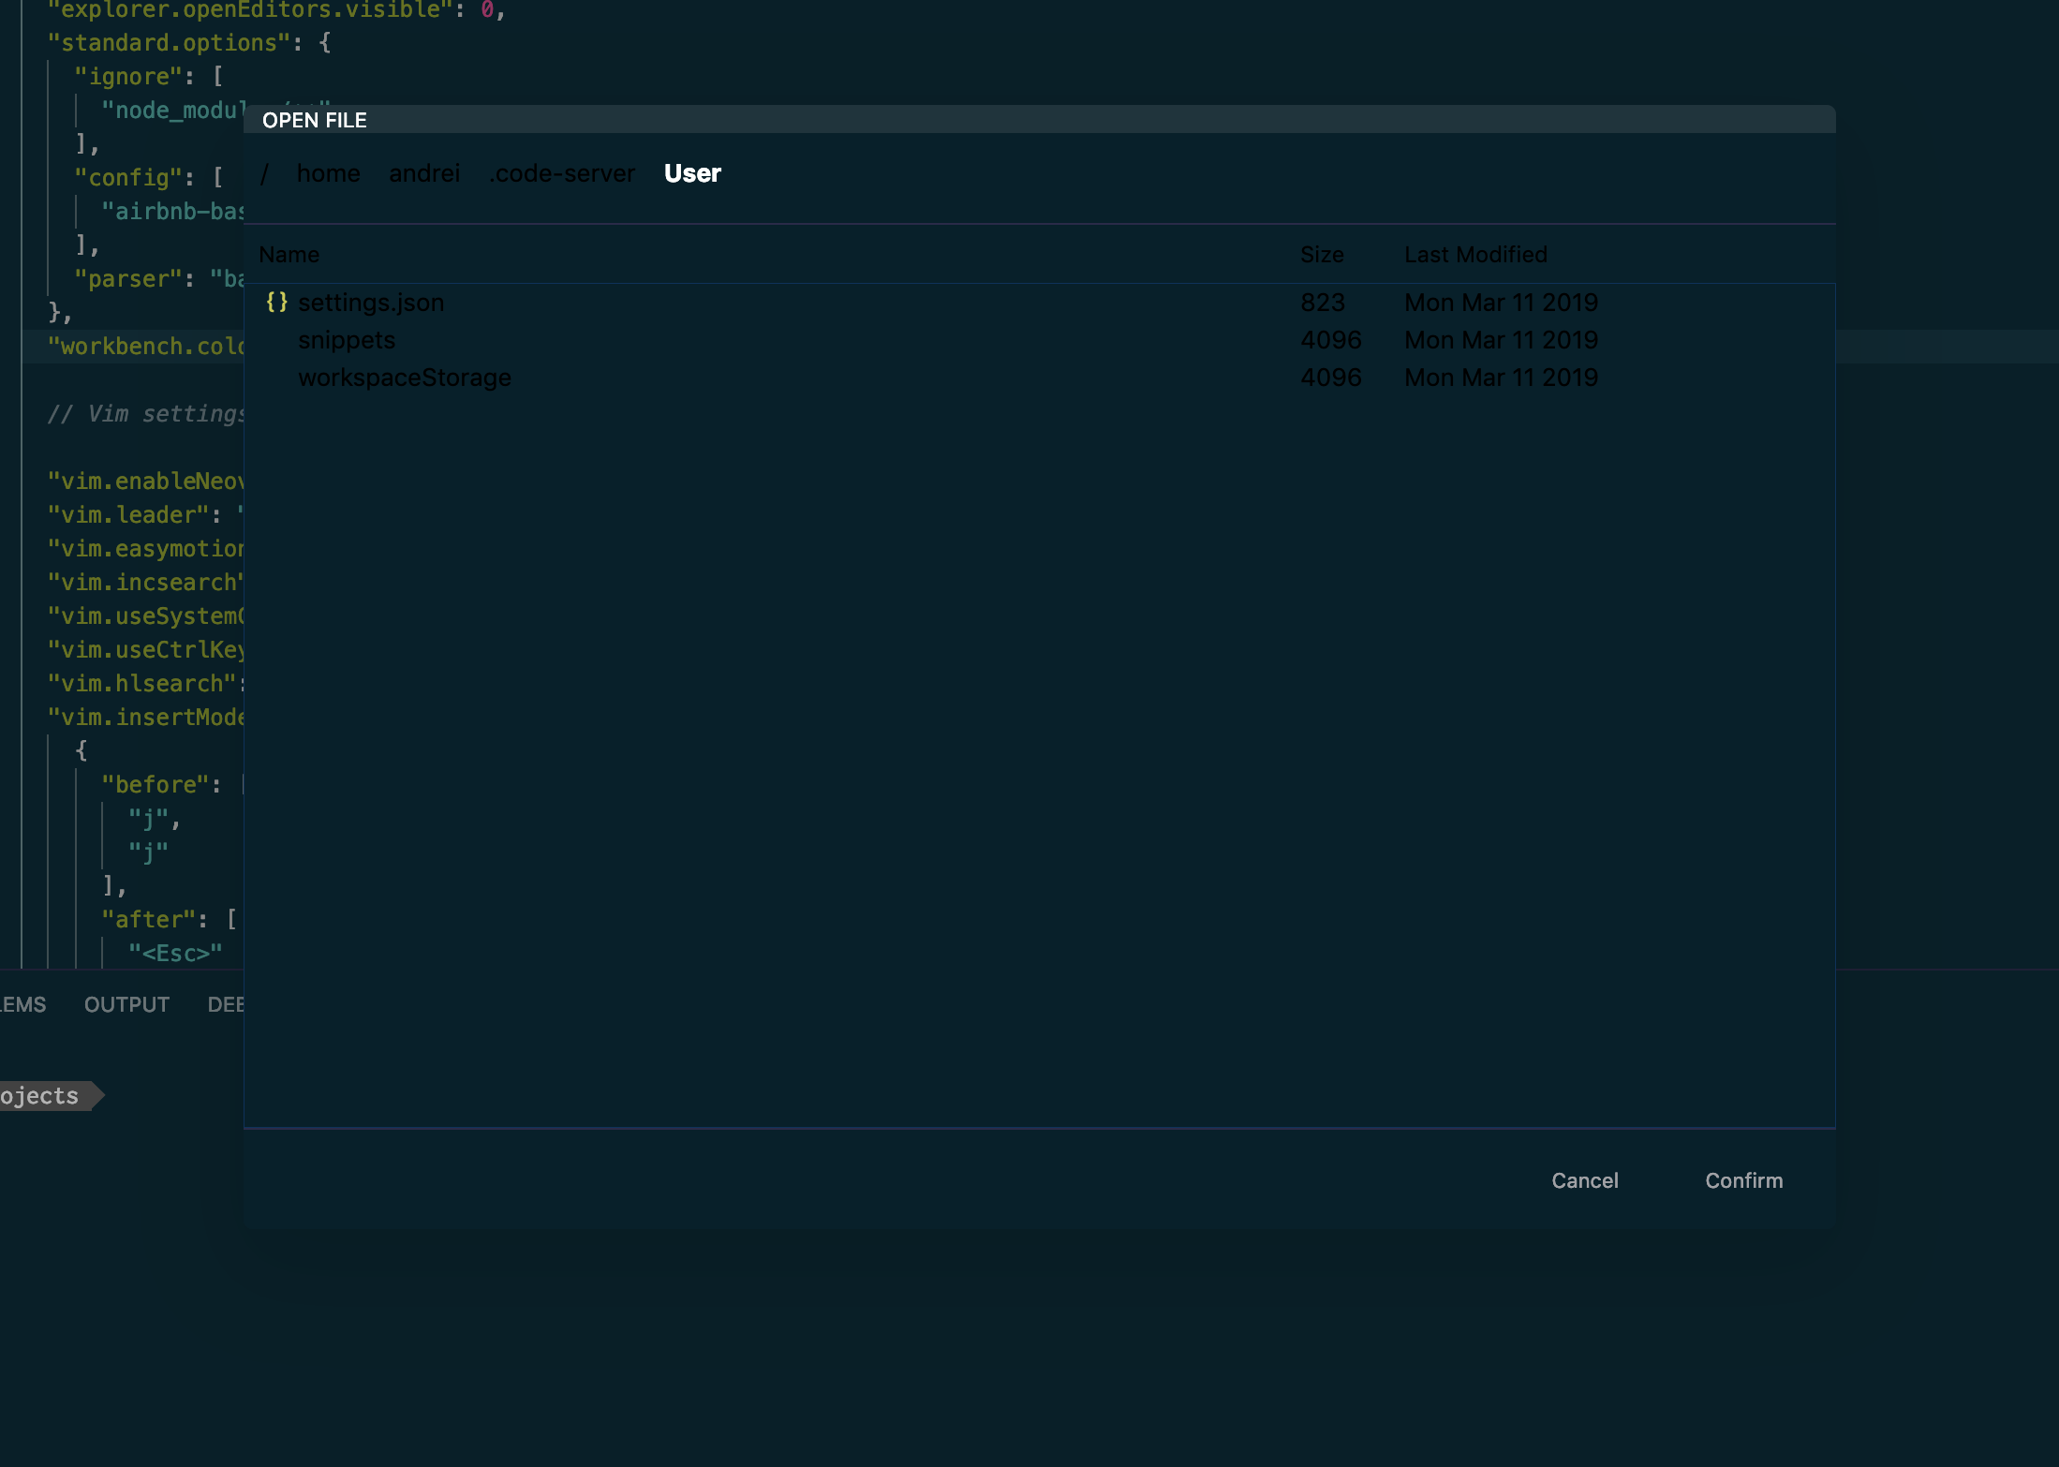Image resolution: width=2059 pixels, height=1467 pixels.
Task: Click the OPEN FILE dialog title bar
Action: click(315, 120)
